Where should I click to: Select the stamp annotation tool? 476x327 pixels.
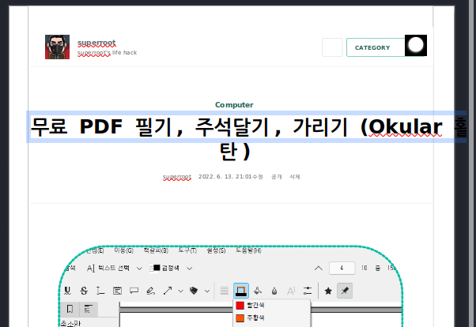(194, 291)
